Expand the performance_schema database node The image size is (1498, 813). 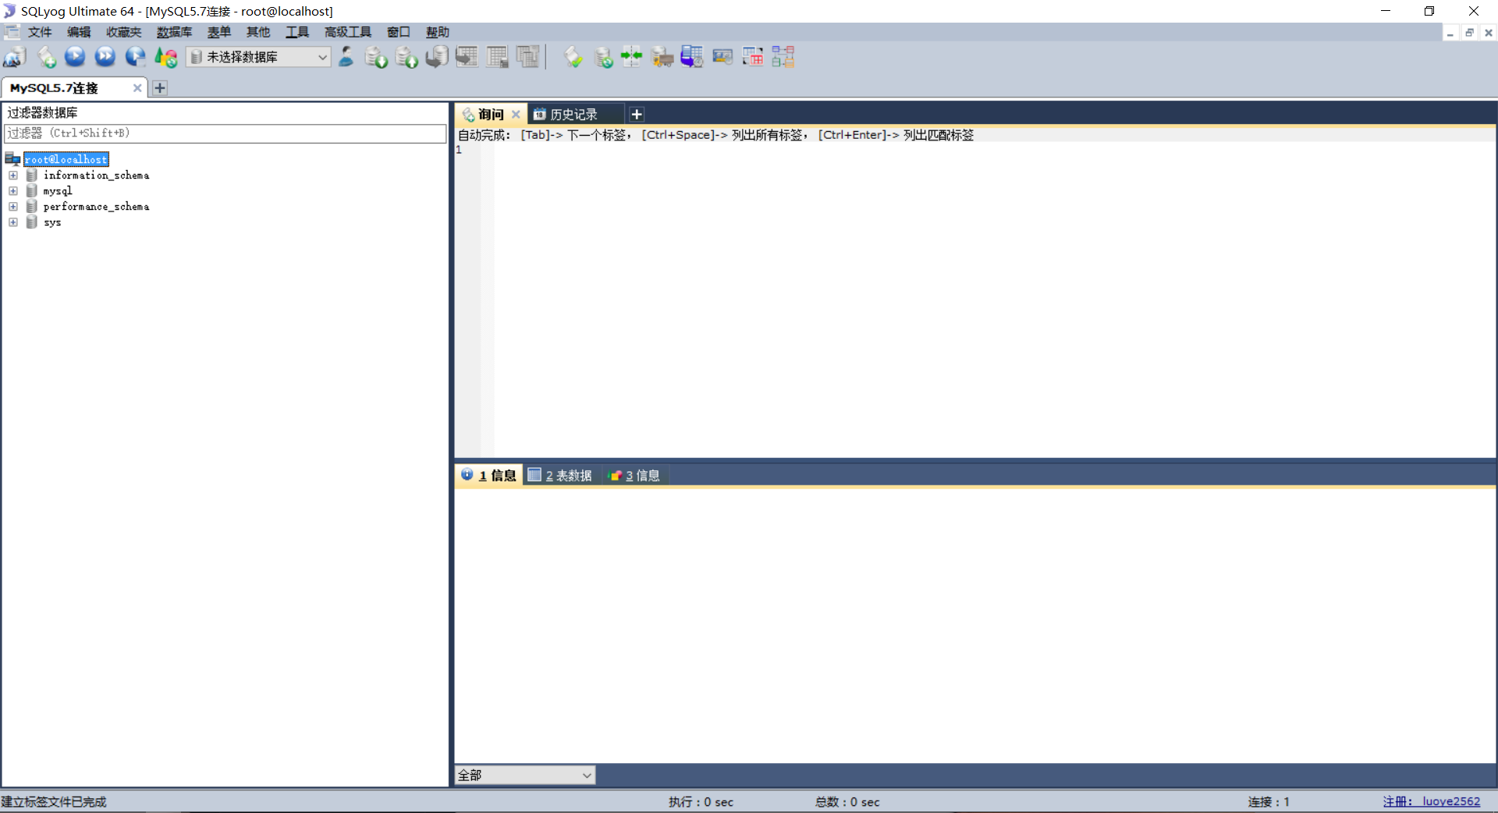[x=13, y=207]
